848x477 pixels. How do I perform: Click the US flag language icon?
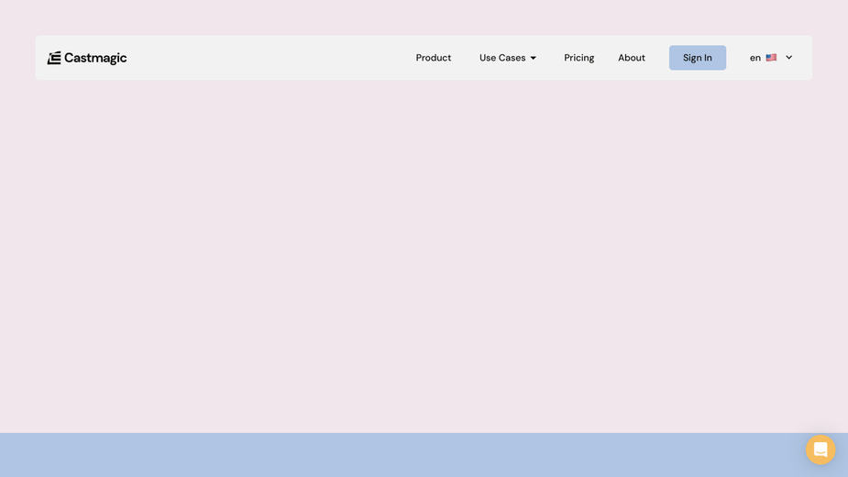pos(771,58)
